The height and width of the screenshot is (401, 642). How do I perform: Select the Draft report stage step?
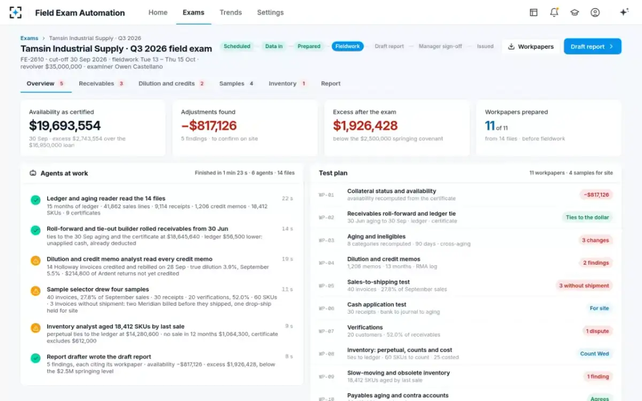coord(389,47)
